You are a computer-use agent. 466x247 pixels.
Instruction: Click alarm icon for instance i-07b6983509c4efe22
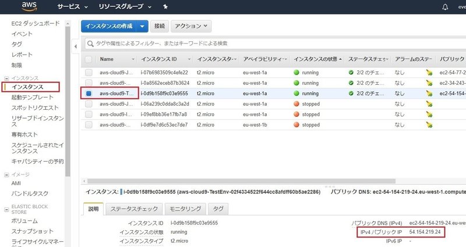click(429, 73)
